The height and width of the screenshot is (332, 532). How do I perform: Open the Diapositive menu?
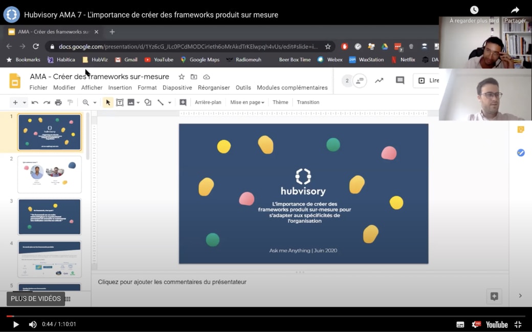177,87
